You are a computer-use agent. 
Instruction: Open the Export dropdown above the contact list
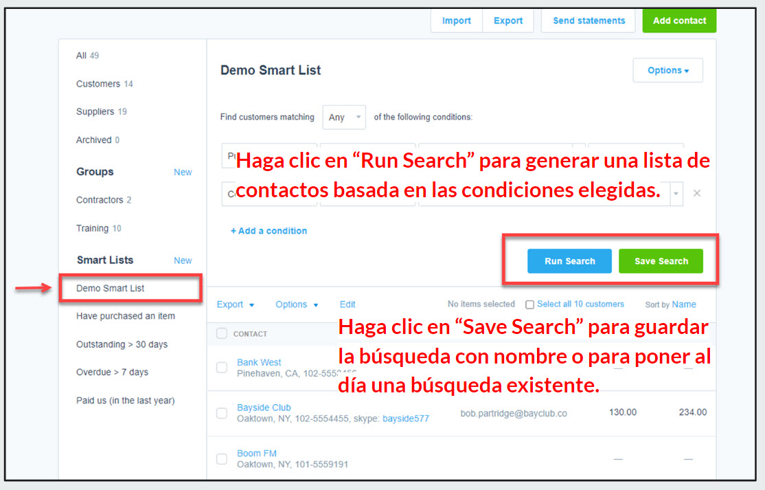[236, 304]
